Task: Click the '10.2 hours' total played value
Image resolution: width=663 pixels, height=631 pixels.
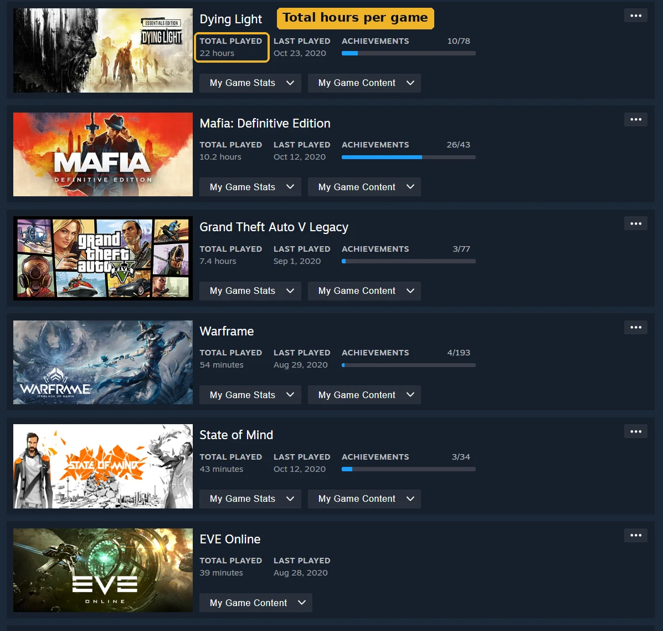Action: coord(220,157)
